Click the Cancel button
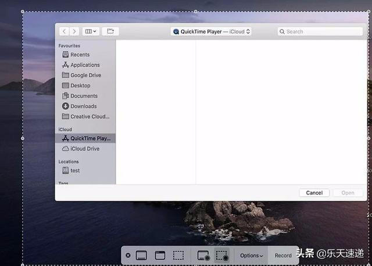 [314, 193]
